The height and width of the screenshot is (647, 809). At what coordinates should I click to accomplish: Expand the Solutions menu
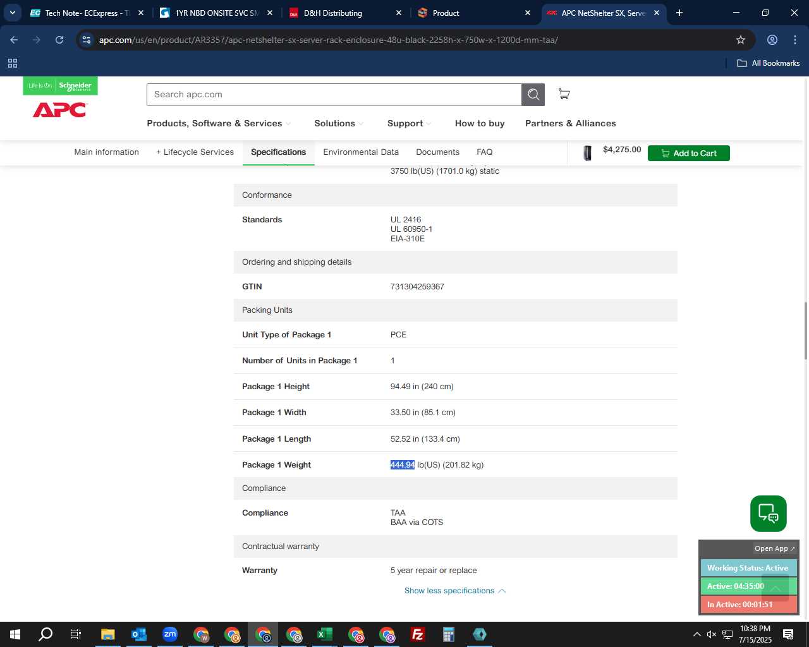339,123
